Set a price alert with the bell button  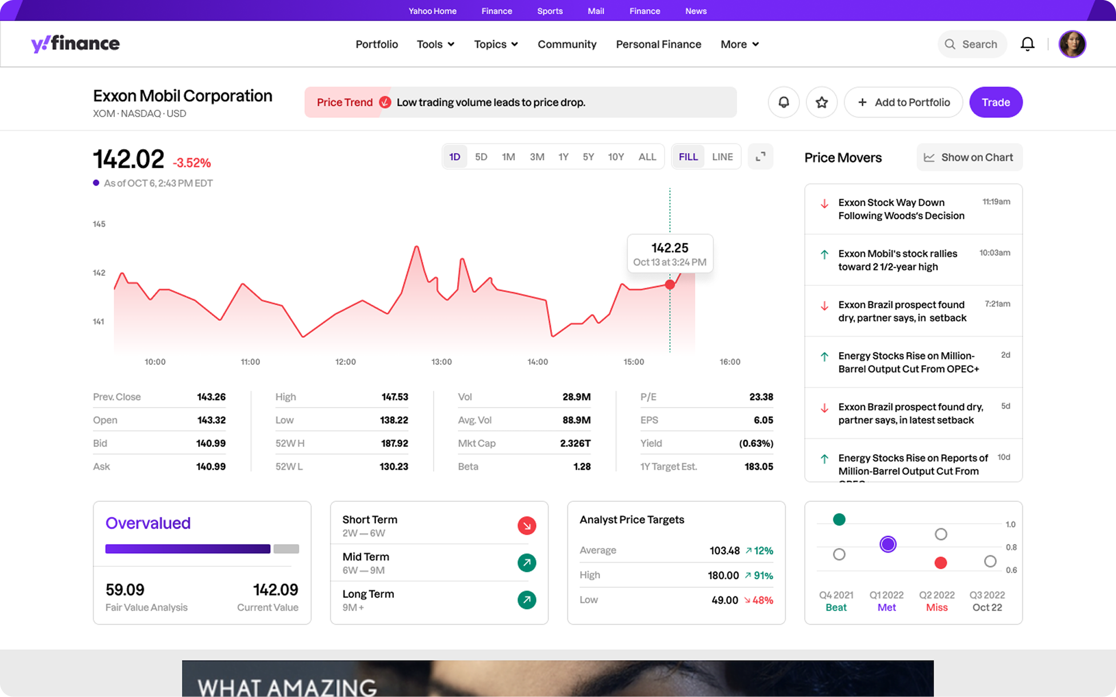783,102
